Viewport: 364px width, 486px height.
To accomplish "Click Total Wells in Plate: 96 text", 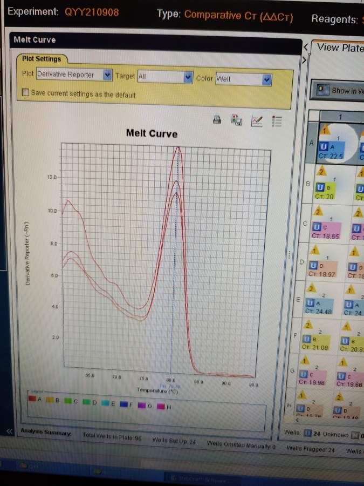I will tap(112, 436).
